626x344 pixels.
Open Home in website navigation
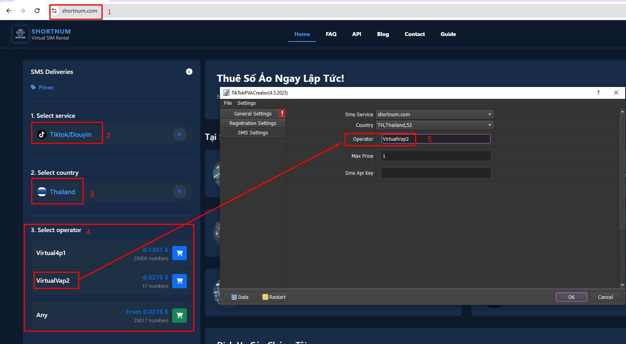click(x=302, y=34)
